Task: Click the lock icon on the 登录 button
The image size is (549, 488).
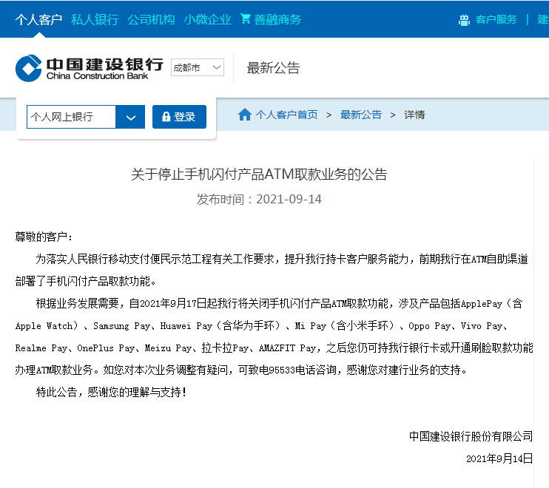Action: click(x=166, y=117)
